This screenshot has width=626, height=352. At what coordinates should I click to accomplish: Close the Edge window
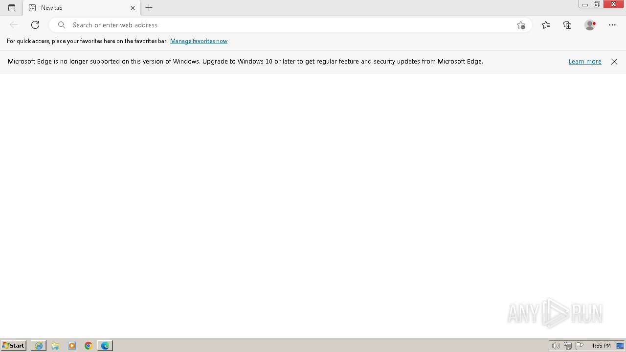614,4
